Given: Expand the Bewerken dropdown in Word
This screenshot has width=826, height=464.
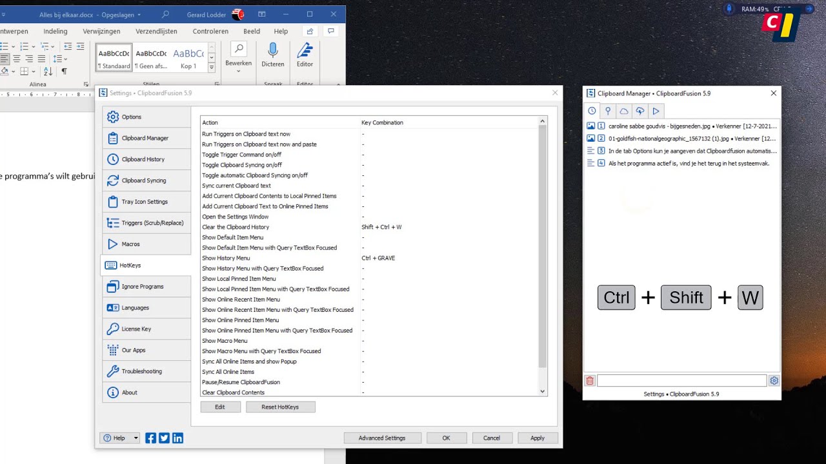Looking at the screenshot, I should tap(238, 71).
